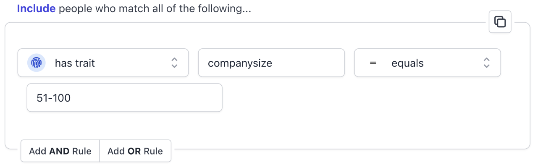Open the has trait condition dropdown
This screenshot has height=168, width=538.
point(103,63)
